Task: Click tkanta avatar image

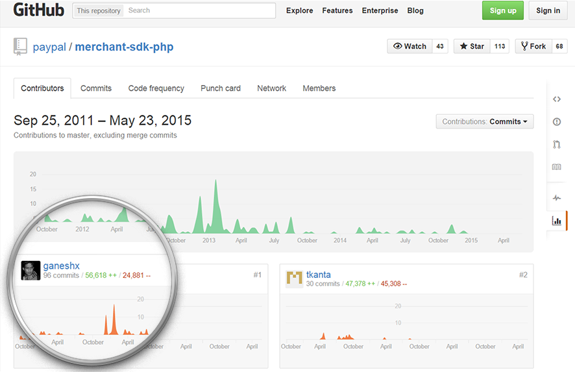Action: tap(294, 279)
